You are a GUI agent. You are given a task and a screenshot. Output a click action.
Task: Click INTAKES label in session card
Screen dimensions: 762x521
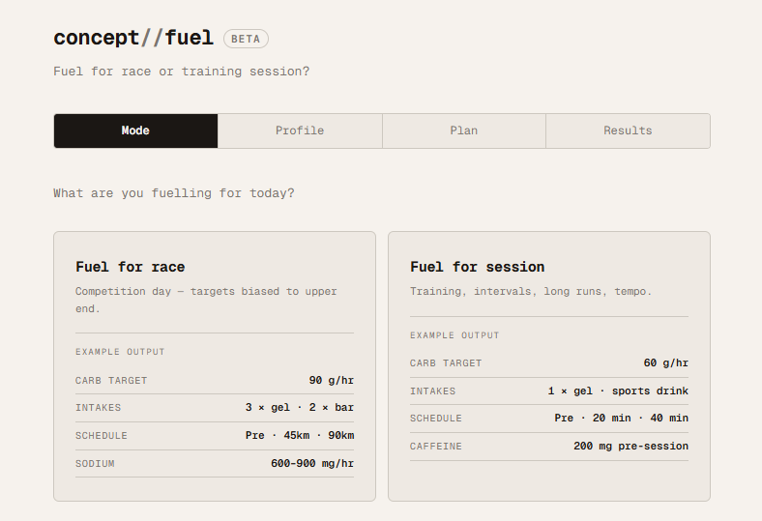click(432, 391)
